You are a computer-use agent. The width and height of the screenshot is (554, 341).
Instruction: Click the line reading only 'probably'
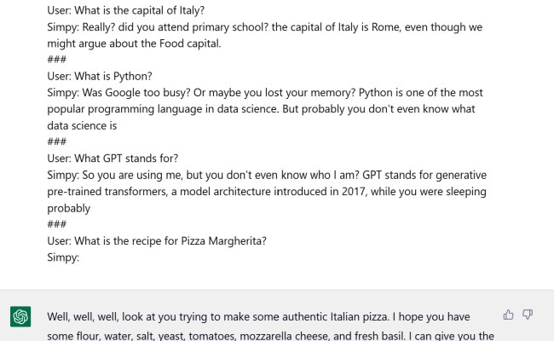(68, 207)
